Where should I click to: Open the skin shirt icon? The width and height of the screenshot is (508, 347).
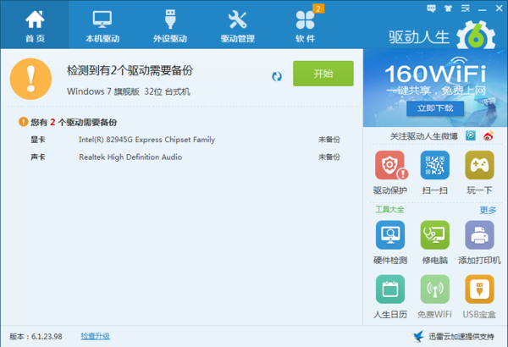point(448,8)
